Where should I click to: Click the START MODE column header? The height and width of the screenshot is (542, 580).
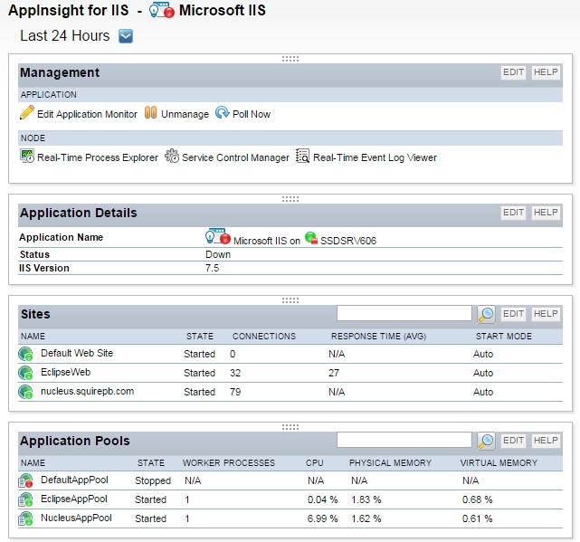[504, 337]
